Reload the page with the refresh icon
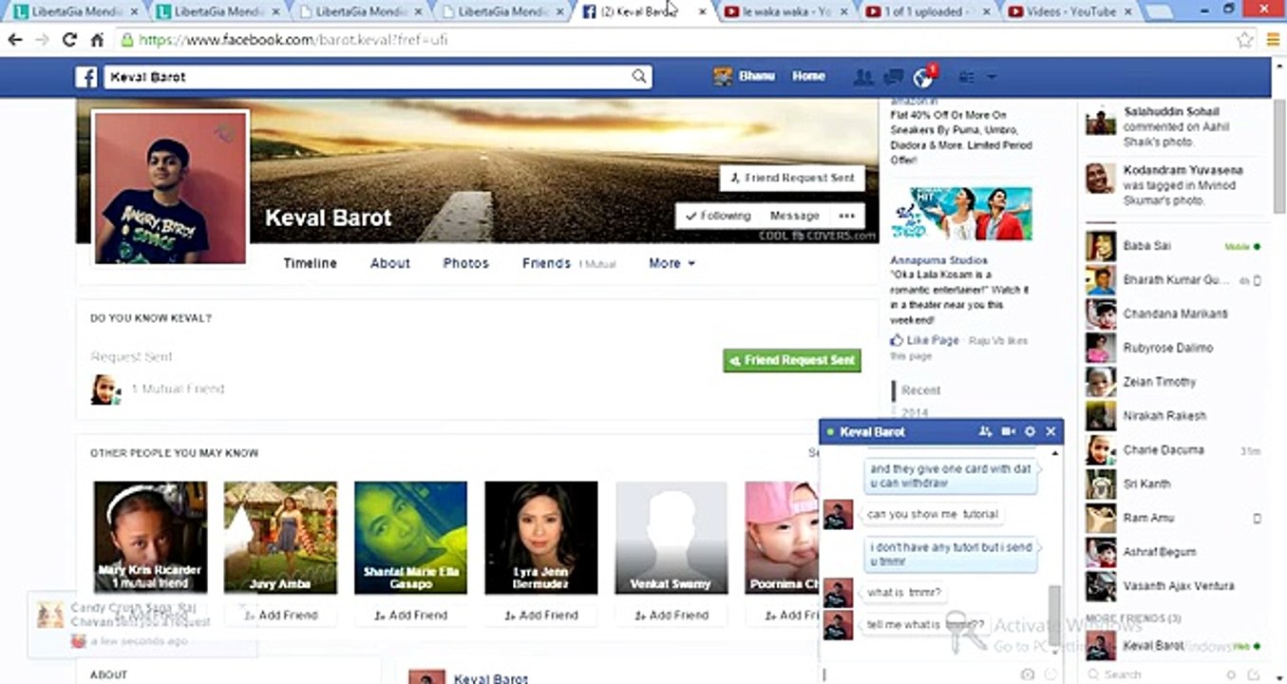 pos(69,40)
